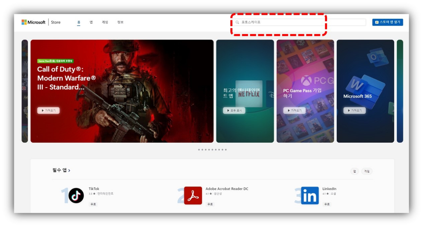Click the Xbox logo on PC Game Pass card
The width and height of the screenshot is (423, 227).
pyautogui.click(x=306, y=80)
